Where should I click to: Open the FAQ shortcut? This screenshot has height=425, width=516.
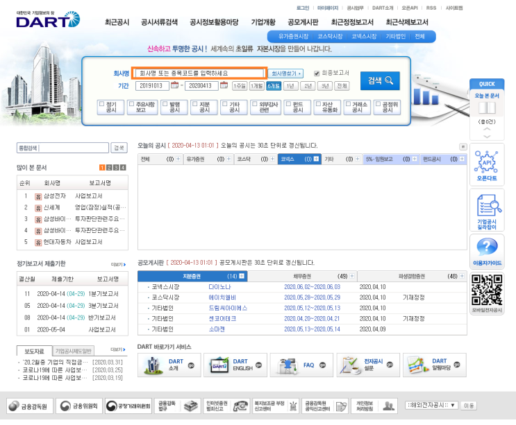click(301, 365)
